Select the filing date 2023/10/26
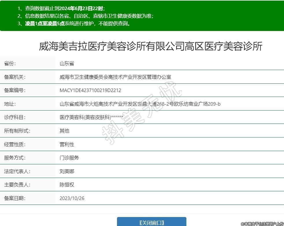 coord(72,198)
